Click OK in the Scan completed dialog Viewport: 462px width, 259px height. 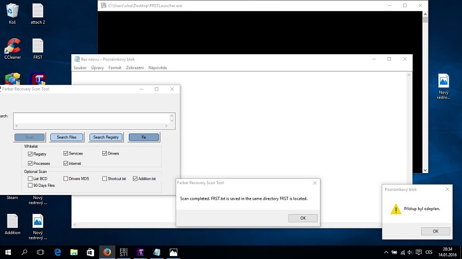[x=303, y=218]
